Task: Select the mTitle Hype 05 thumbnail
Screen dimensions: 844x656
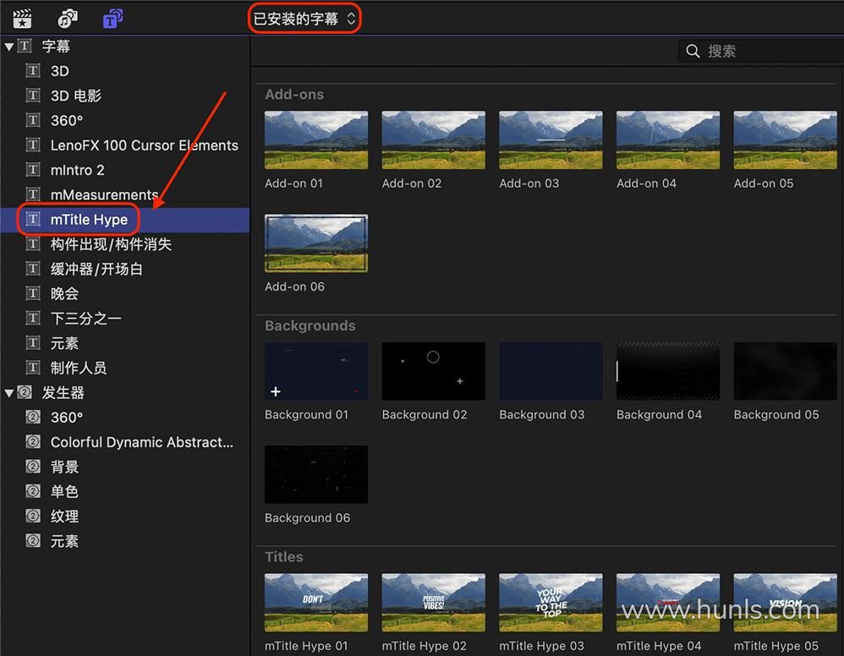Action: [x=786, y=603]
